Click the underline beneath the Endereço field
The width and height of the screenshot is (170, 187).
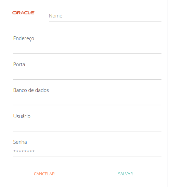[87, 54]
